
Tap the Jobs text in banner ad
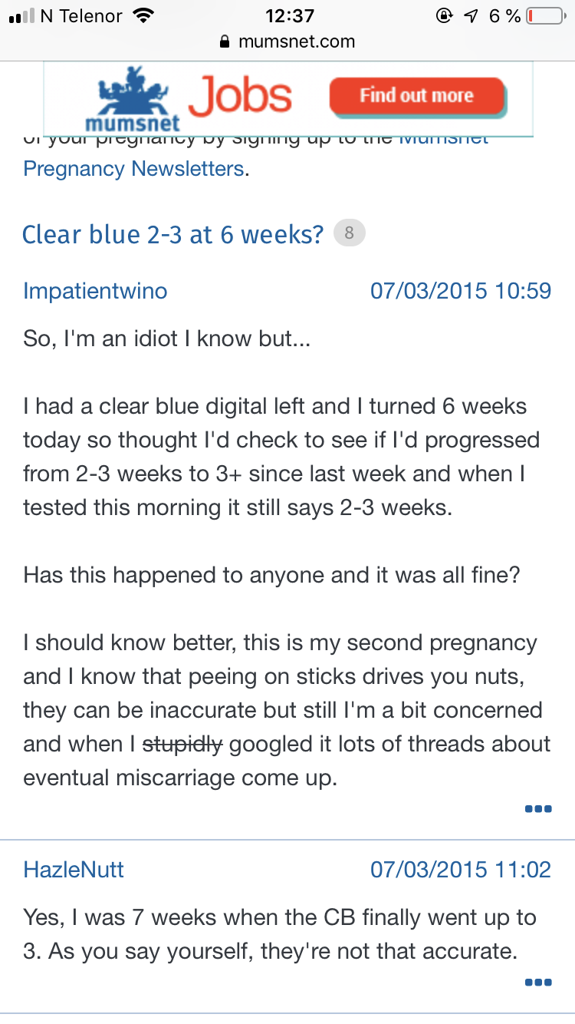pos(240,97)
